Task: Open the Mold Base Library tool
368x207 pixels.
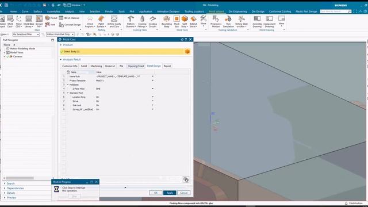Action: coord(29,21)
